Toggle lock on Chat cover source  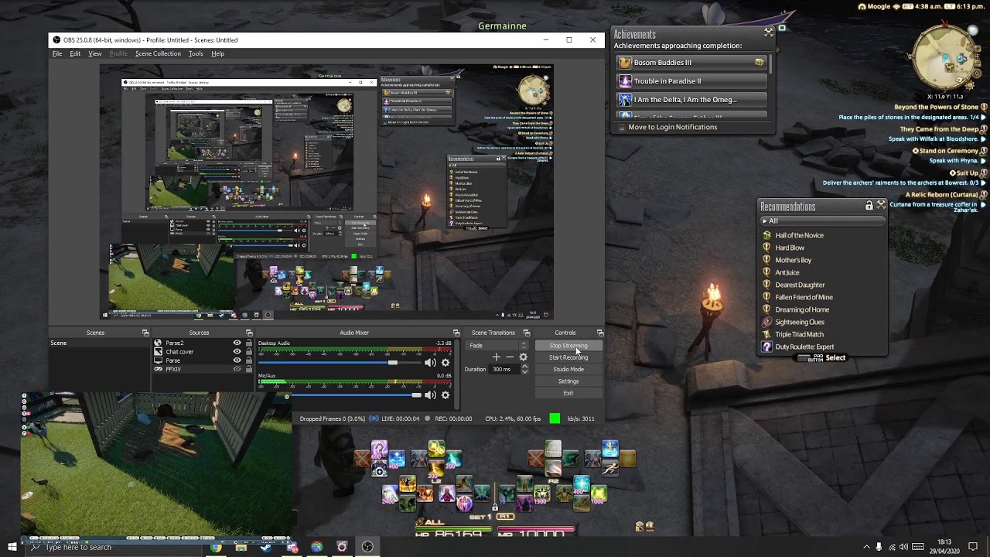point(248,352)
